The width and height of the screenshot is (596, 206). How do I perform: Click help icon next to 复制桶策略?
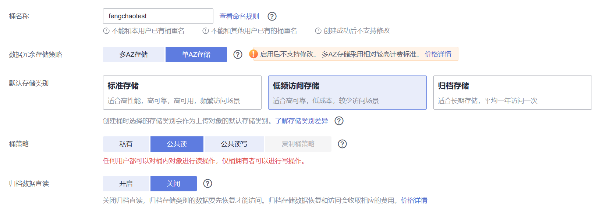pos(342,144)
